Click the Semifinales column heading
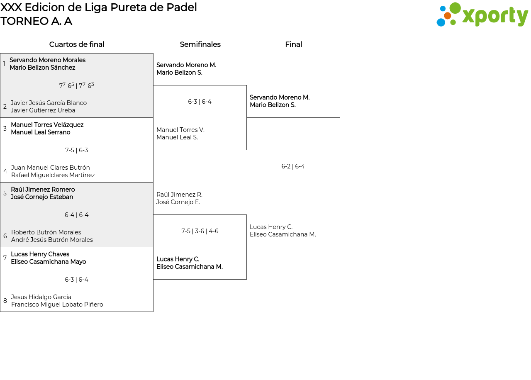 (200, 44)
